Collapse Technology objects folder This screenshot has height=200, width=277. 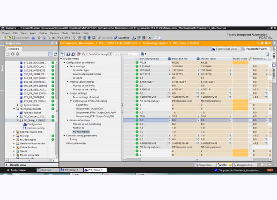[14, 109]
